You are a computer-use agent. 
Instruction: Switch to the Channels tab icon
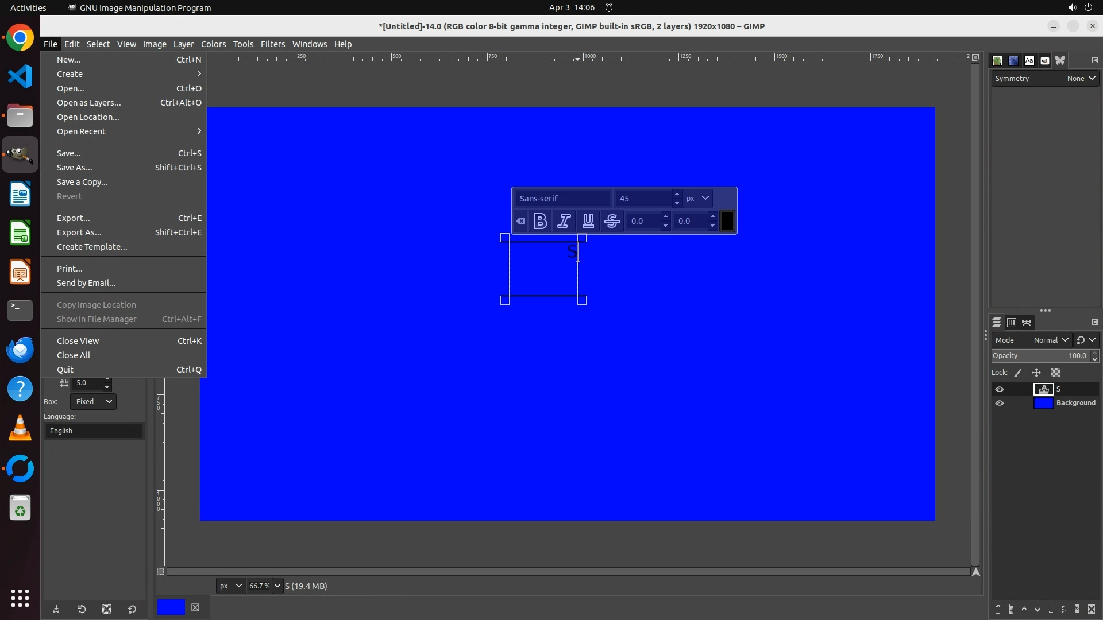coord(1012,323)
